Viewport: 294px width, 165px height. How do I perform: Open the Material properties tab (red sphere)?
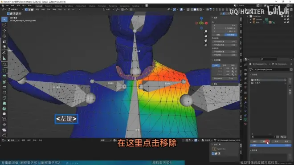[245, 124]
